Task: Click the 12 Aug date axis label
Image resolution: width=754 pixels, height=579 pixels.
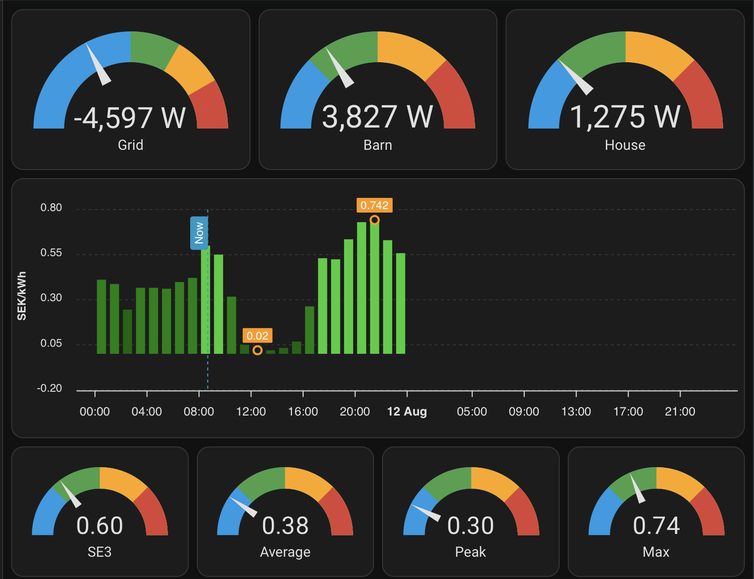Action: pos(407,411)
